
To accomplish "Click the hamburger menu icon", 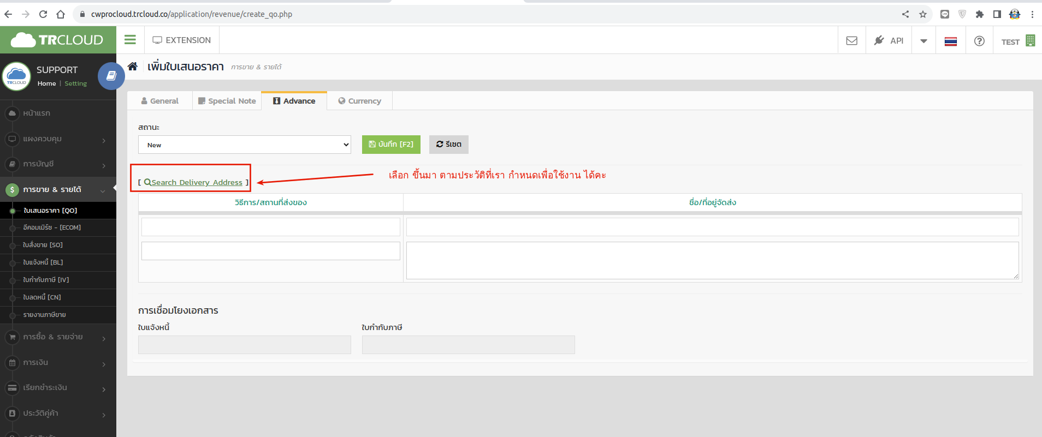I will (130, 40).
